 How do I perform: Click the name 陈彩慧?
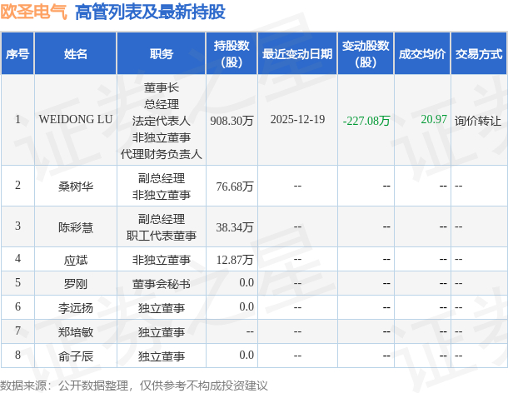(76, 227)
